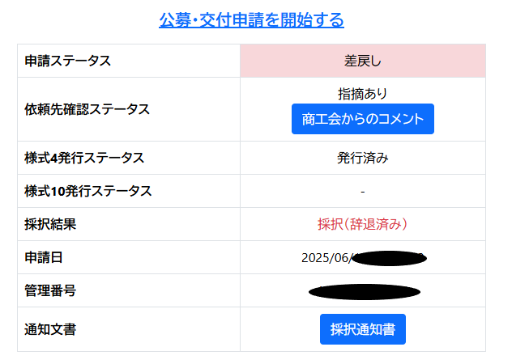This screenshot has height=364, width=512.
Task: Select the 申請ステータス row label
Action: click(67, 61)
